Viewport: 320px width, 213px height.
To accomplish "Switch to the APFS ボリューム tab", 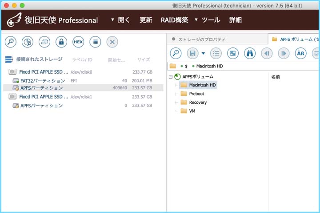I will pos(294,39).
